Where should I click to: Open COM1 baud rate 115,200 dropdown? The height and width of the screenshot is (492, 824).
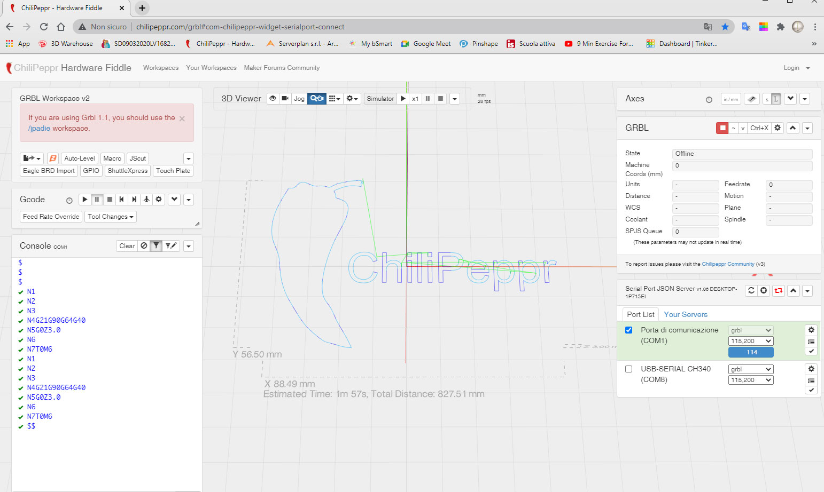point(751,342)
